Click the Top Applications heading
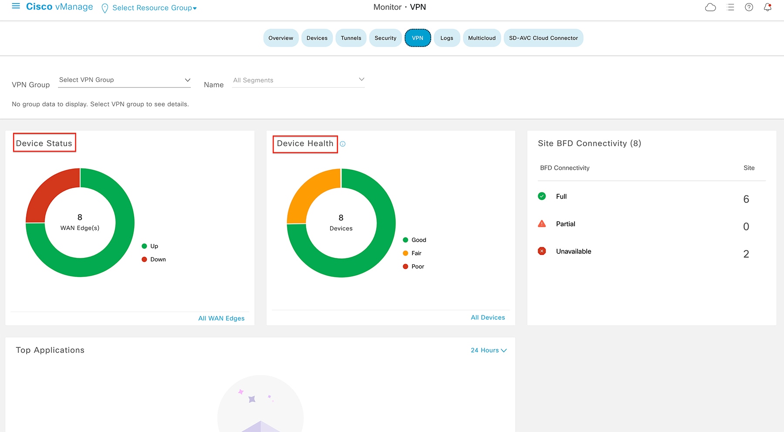784x432 pixels. coord(50,350)
